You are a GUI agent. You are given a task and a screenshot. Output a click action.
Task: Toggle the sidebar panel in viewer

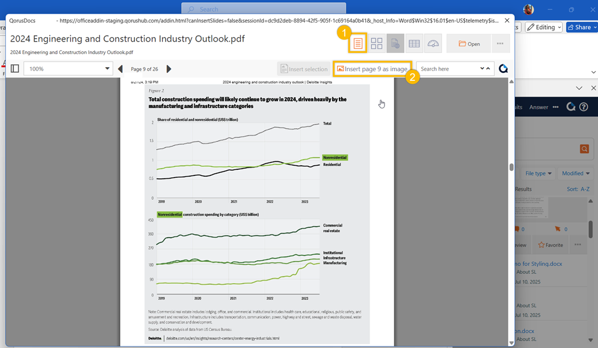coord(15,69)
